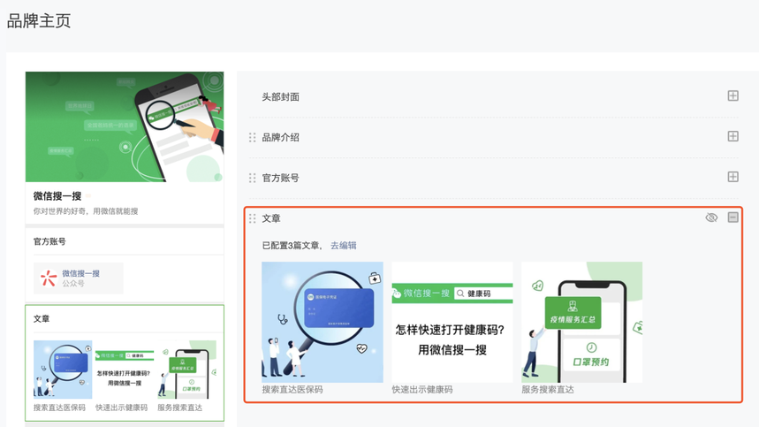This screenshot has width=759, height=427.
Task: Select the 搜索直达医保码 article thumbnail in editor
Action: pos(323,322)
